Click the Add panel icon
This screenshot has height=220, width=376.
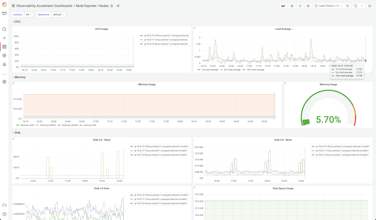(x=284, y=6)
